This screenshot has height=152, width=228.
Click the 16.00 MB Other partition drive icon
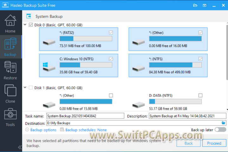138,42
